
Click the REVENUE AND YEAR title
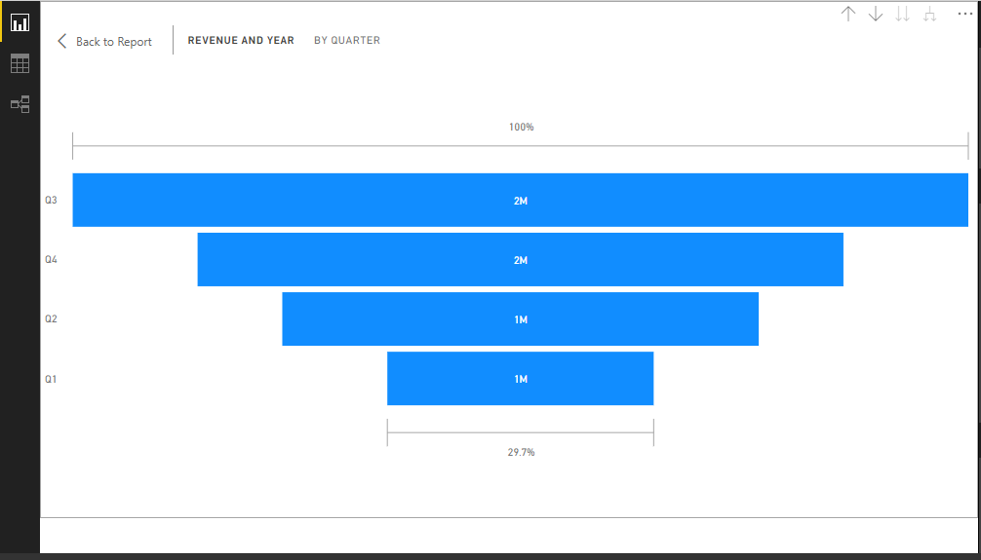pos(241,40)
